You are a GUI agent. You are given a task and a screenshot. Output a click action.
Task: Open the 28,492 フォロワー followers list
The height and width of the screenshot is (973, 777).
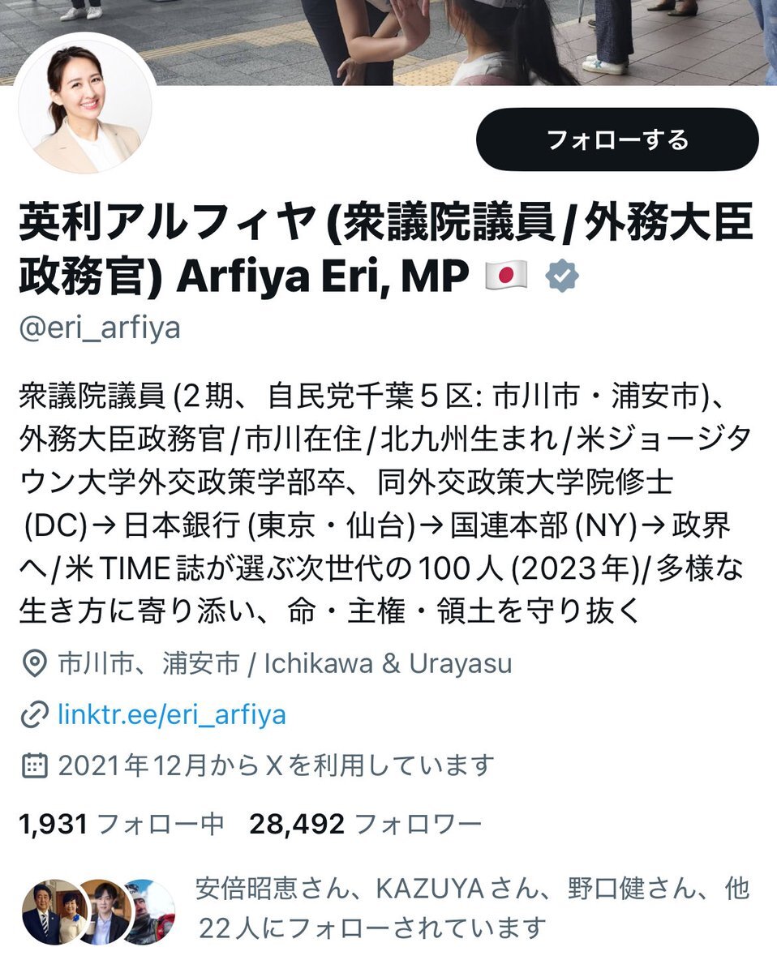coord(365,825)
